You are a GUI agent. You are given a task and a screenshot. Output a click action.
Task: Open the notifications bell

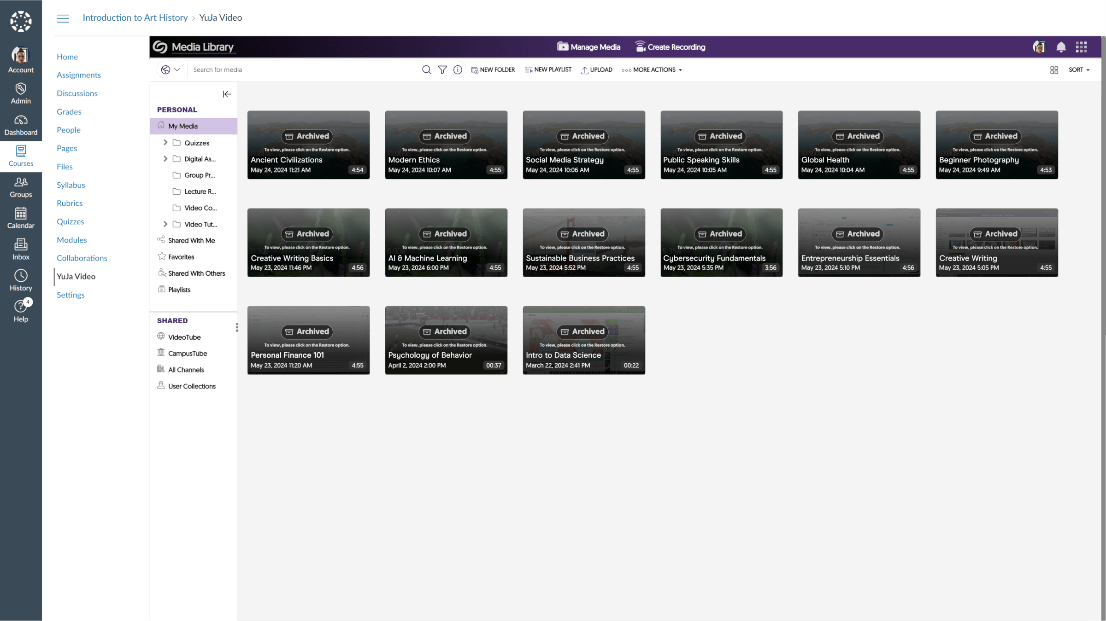pos(1061,47)
